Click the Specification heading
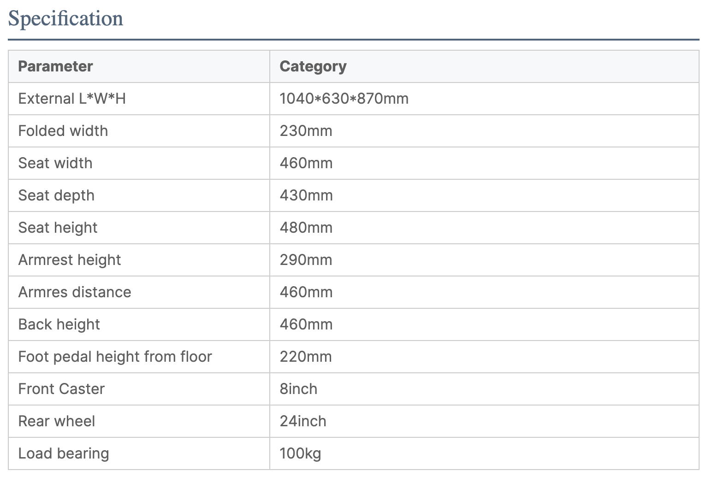 pyautogui.click(x=65, y=19)
